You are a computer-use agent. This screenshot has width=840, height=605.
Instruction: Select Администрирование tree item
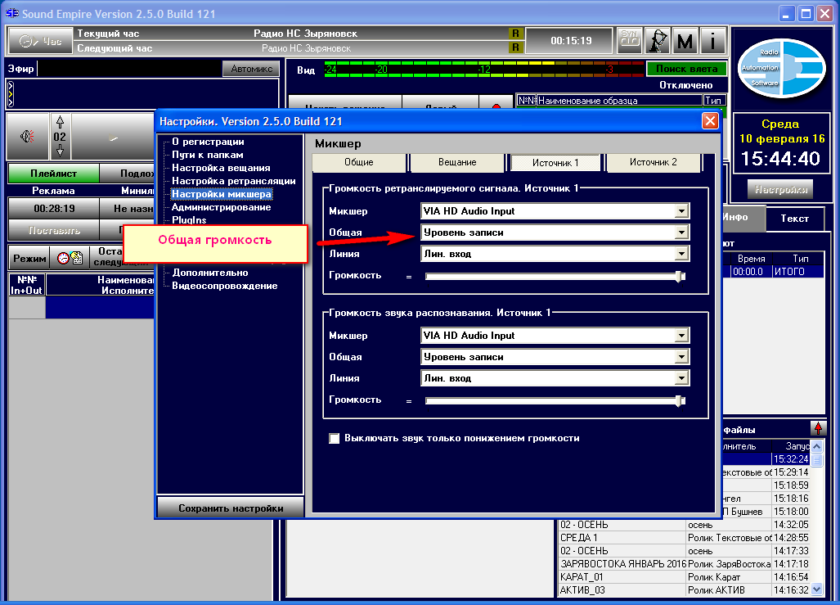point(222,207)
